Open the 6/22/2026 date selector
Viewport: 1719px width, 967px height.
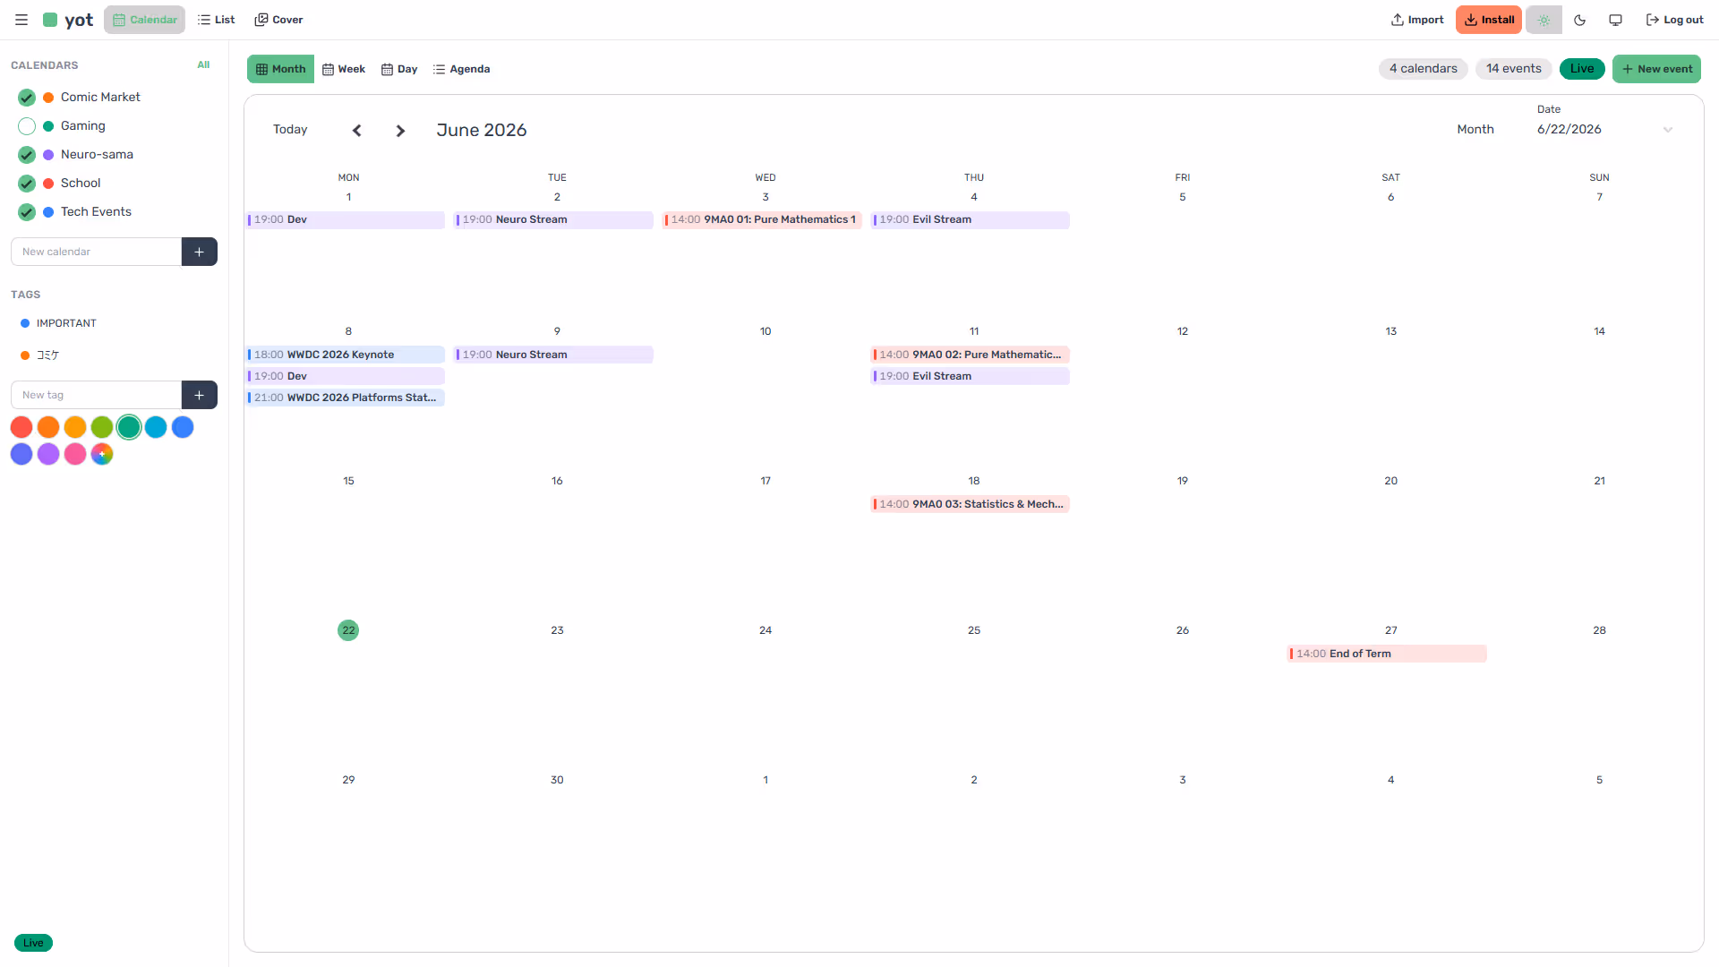point(1604,130)
